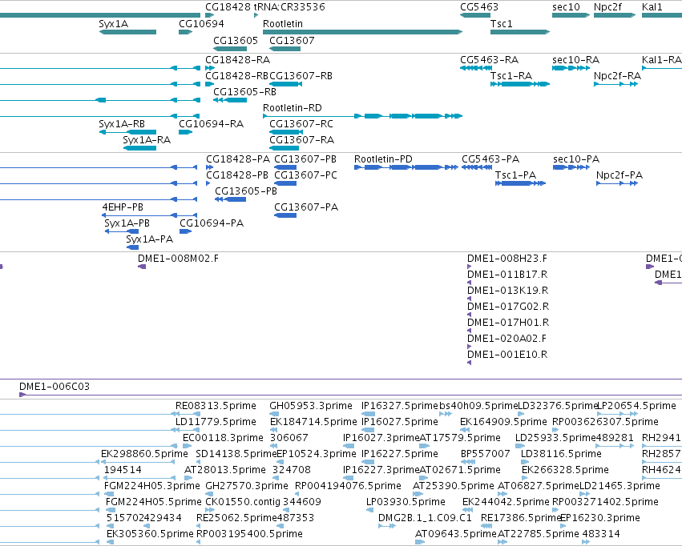Select the FGM224H05.3prime EST
682x546 pixels.
click(109, 494)
